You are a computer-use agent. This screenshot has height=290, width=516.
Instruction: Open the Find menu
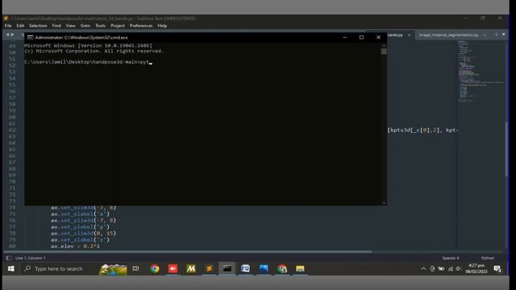[56, 26]
